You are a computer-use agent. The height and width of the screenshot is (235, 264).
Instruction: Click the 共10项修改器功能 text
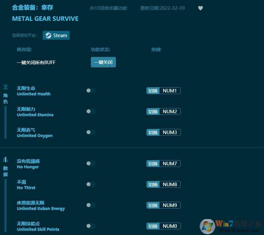pyautogui.click(x=108, y=8)
